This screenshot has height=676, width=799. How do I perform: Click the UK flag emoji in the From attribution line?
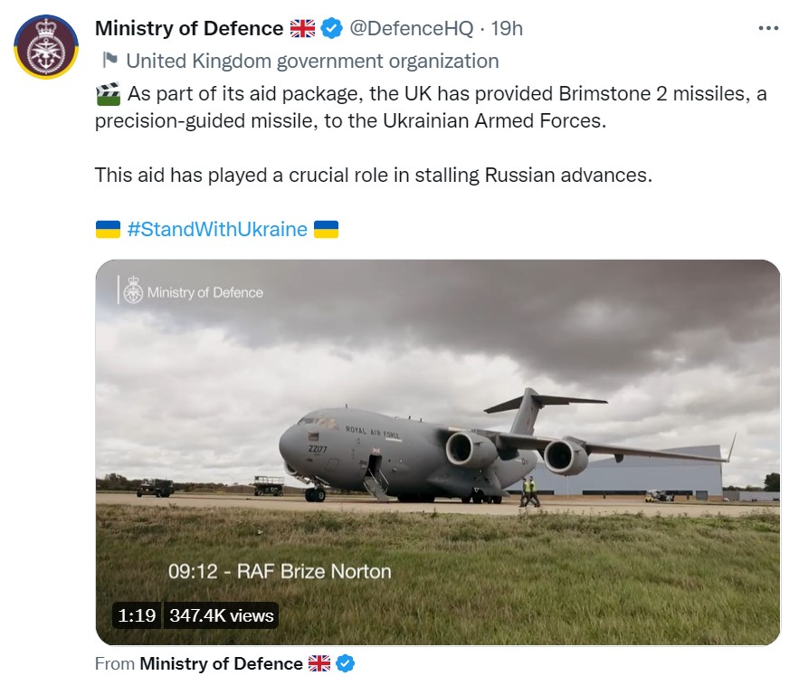pyautogui.click(x=319, y=663)
